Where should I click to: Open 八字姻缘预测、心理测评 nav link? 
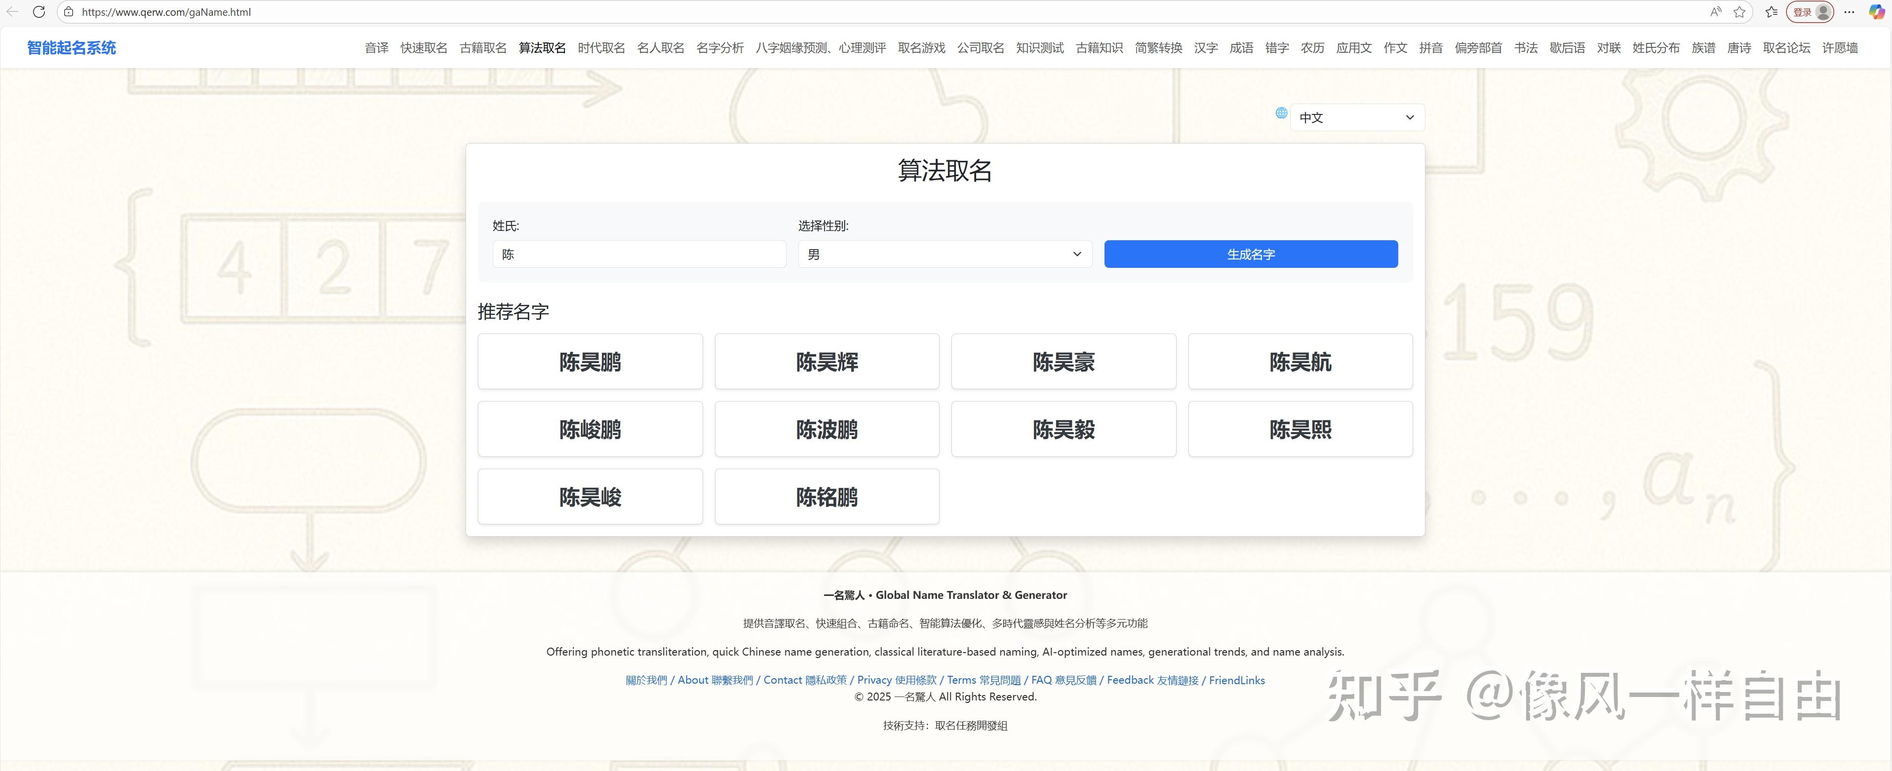(821, 48)
